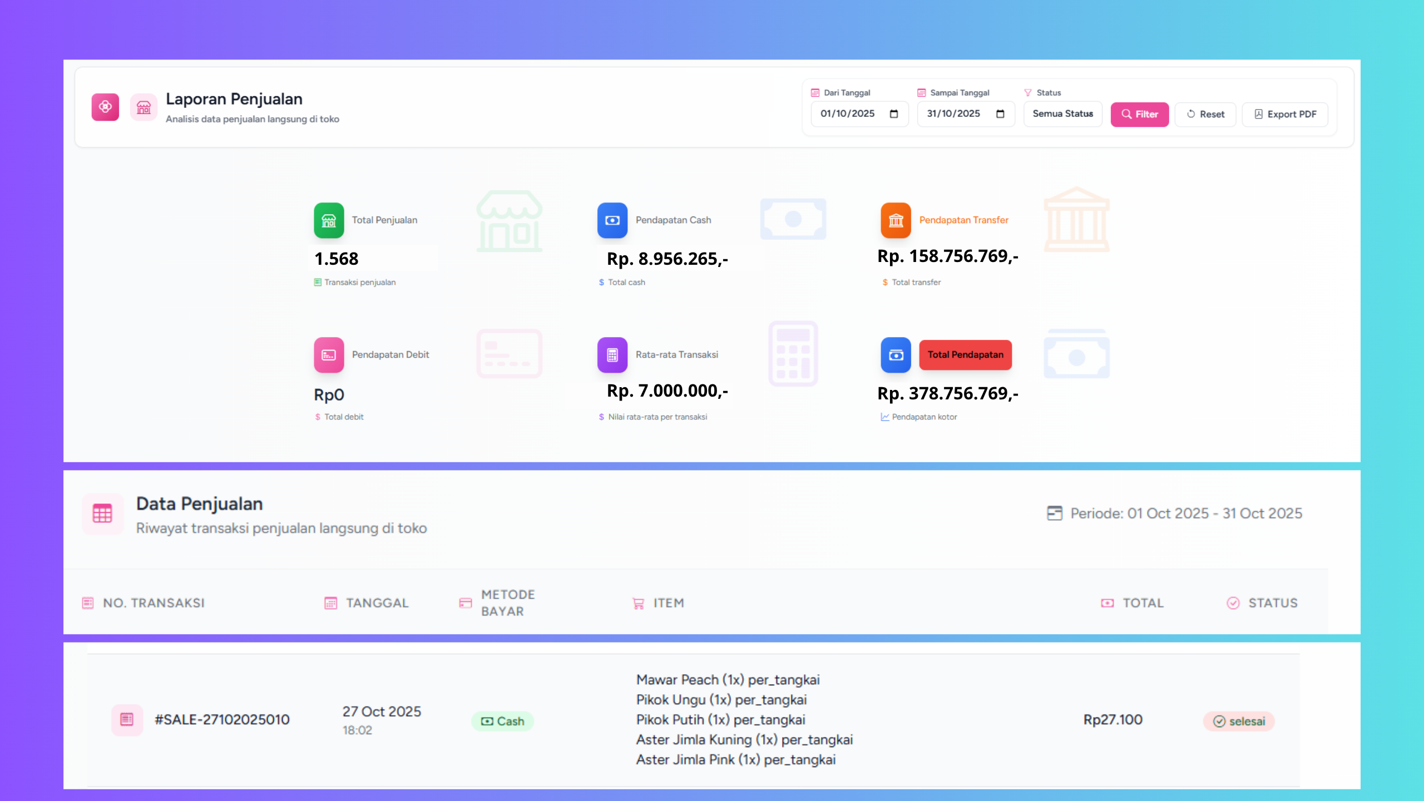Click the pink flower logo icon
The width and height of the screenshot is (1424, 801).
[x=105, y=107]
